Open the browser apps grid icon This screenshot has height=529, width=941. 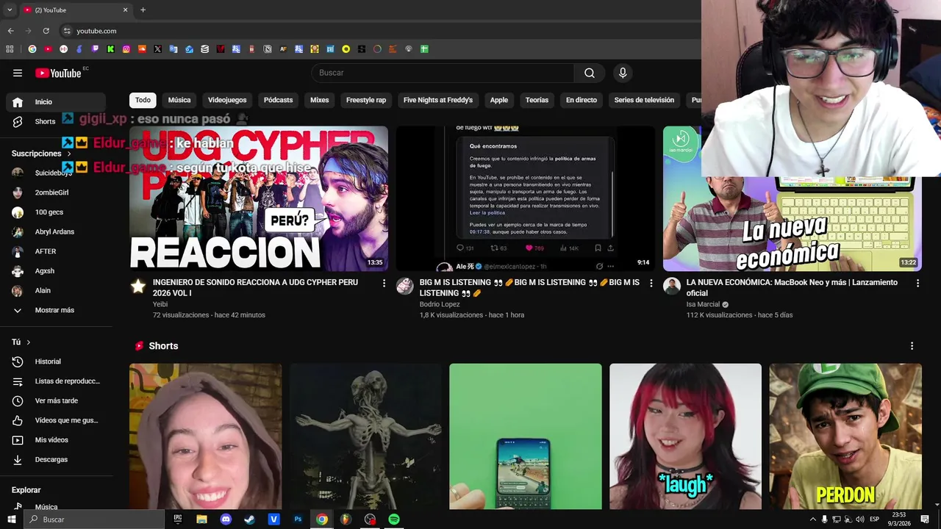click(10, 49)
